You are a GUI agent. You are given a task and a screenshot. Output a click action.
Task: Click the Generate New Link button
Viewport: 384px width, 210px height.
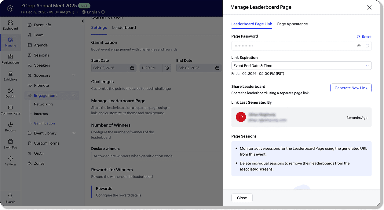point(351,88)
